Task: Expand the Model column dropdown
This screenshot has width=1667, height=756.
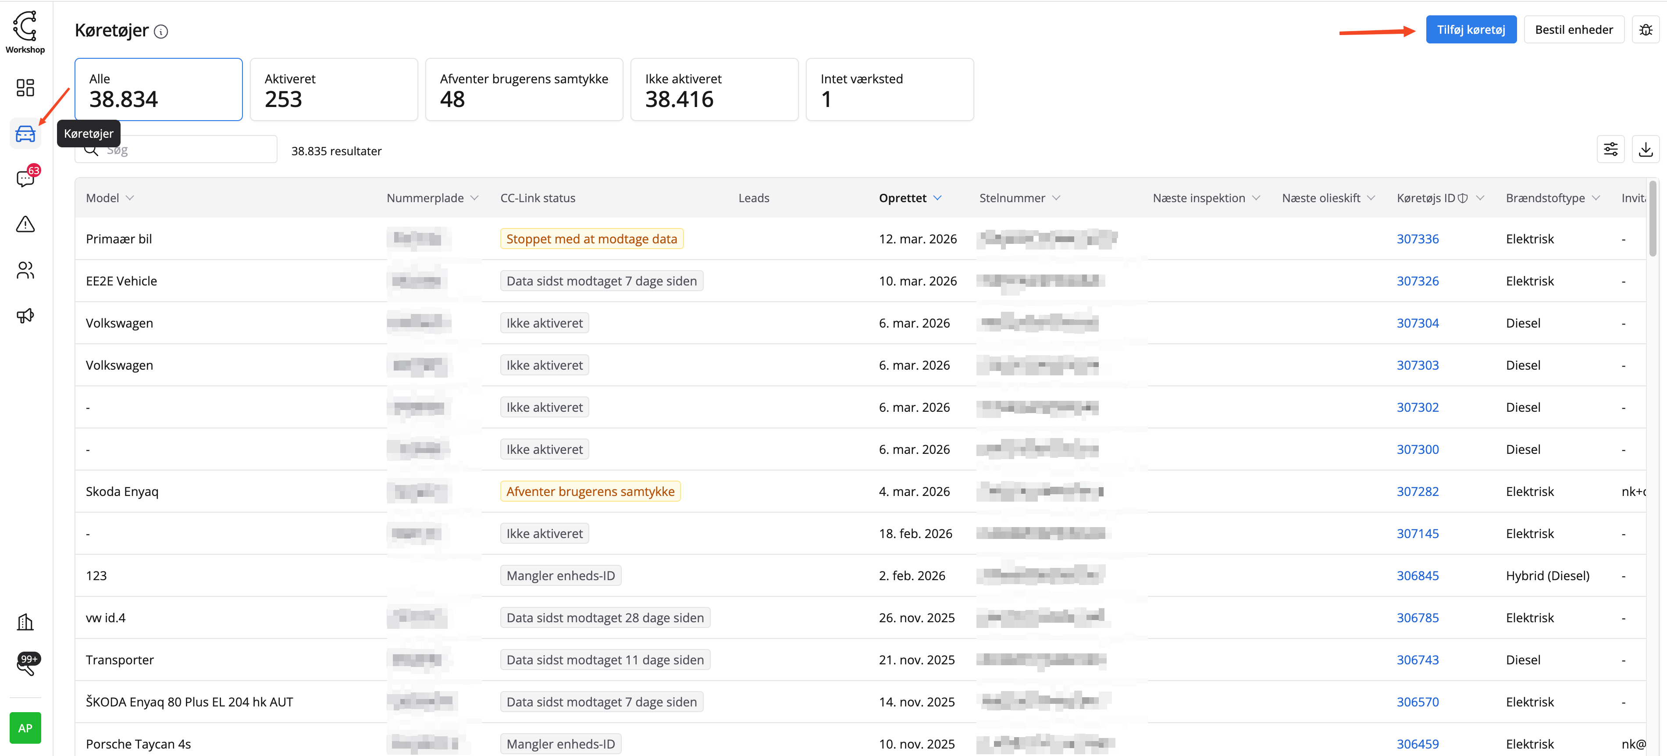Action: tap(130, 198)
